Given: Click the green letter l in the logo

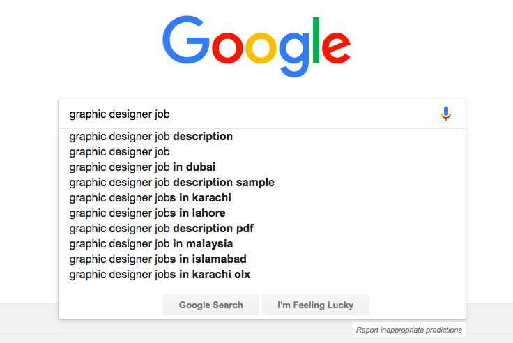Looking at the screenshot, I should [317, 39].
